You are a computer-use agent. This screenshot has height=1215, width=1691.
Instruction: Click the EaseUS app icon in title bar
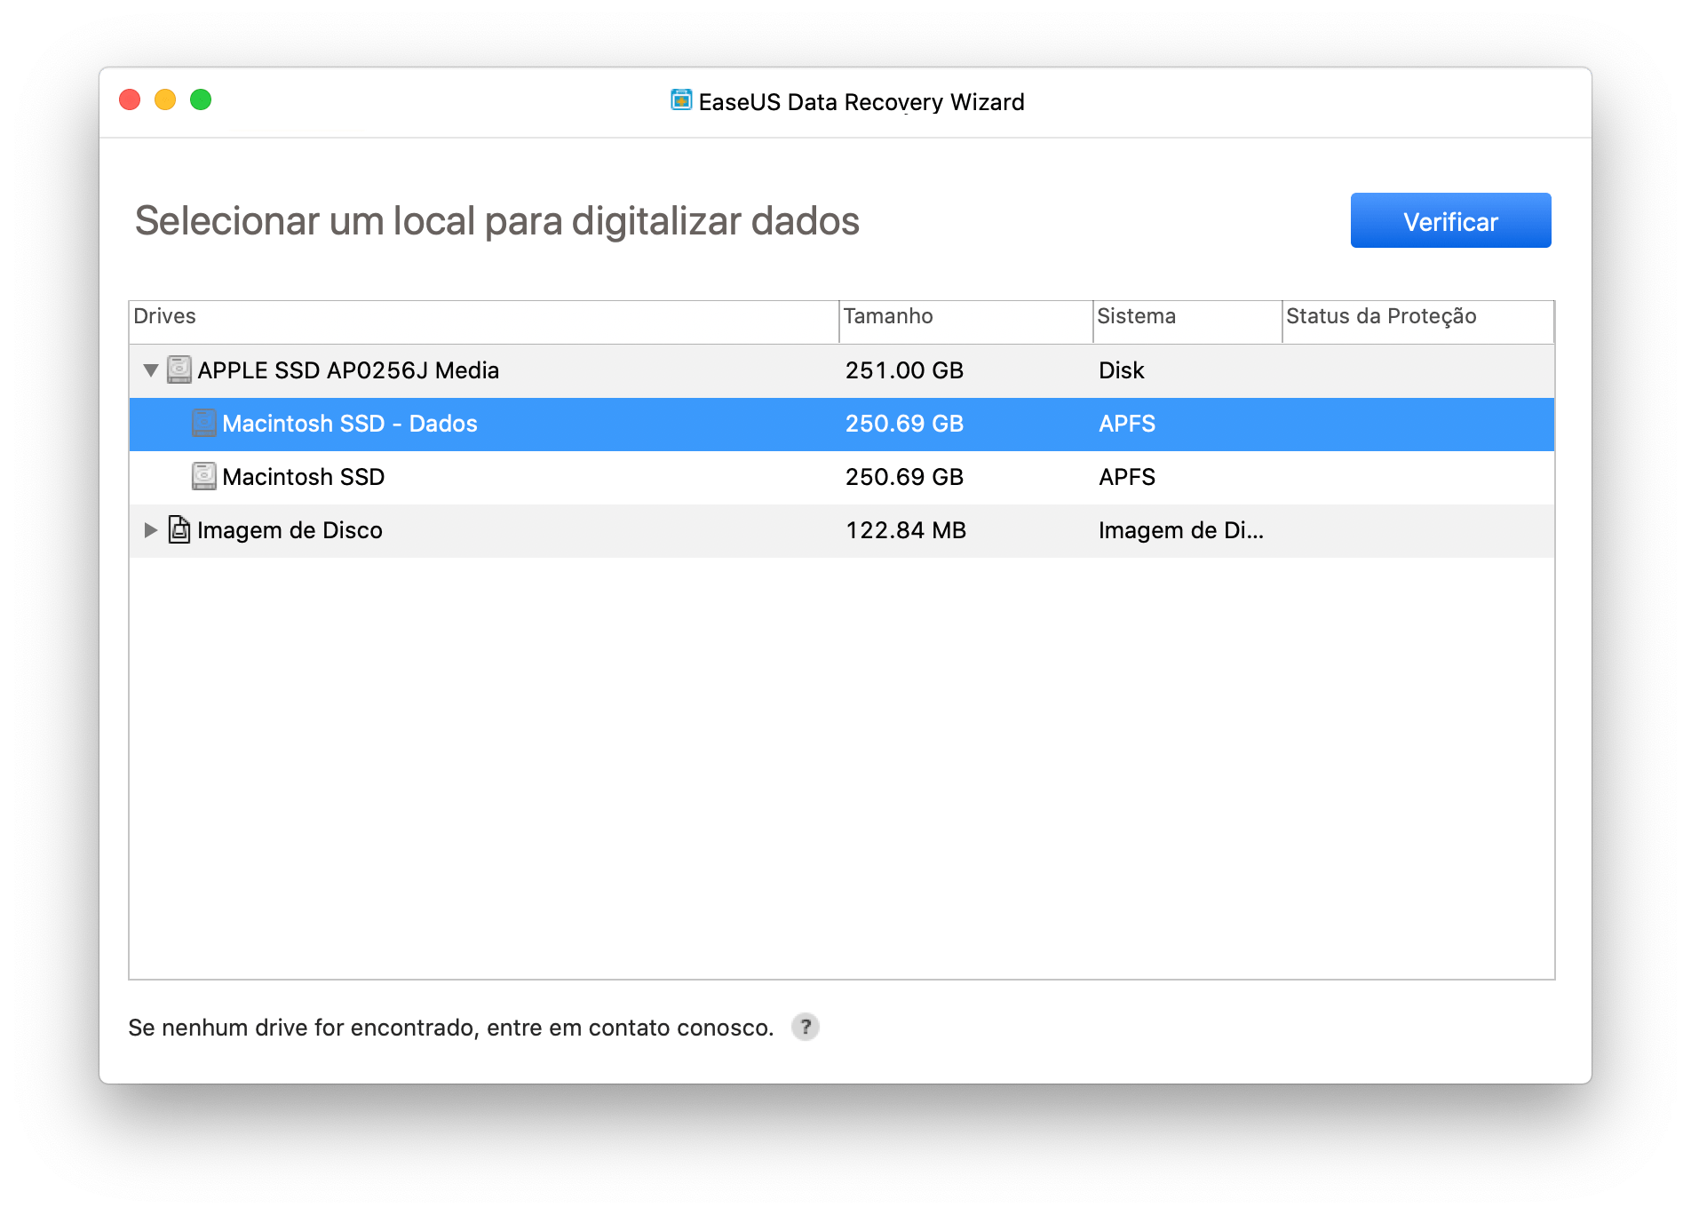[x=681, y=100]
